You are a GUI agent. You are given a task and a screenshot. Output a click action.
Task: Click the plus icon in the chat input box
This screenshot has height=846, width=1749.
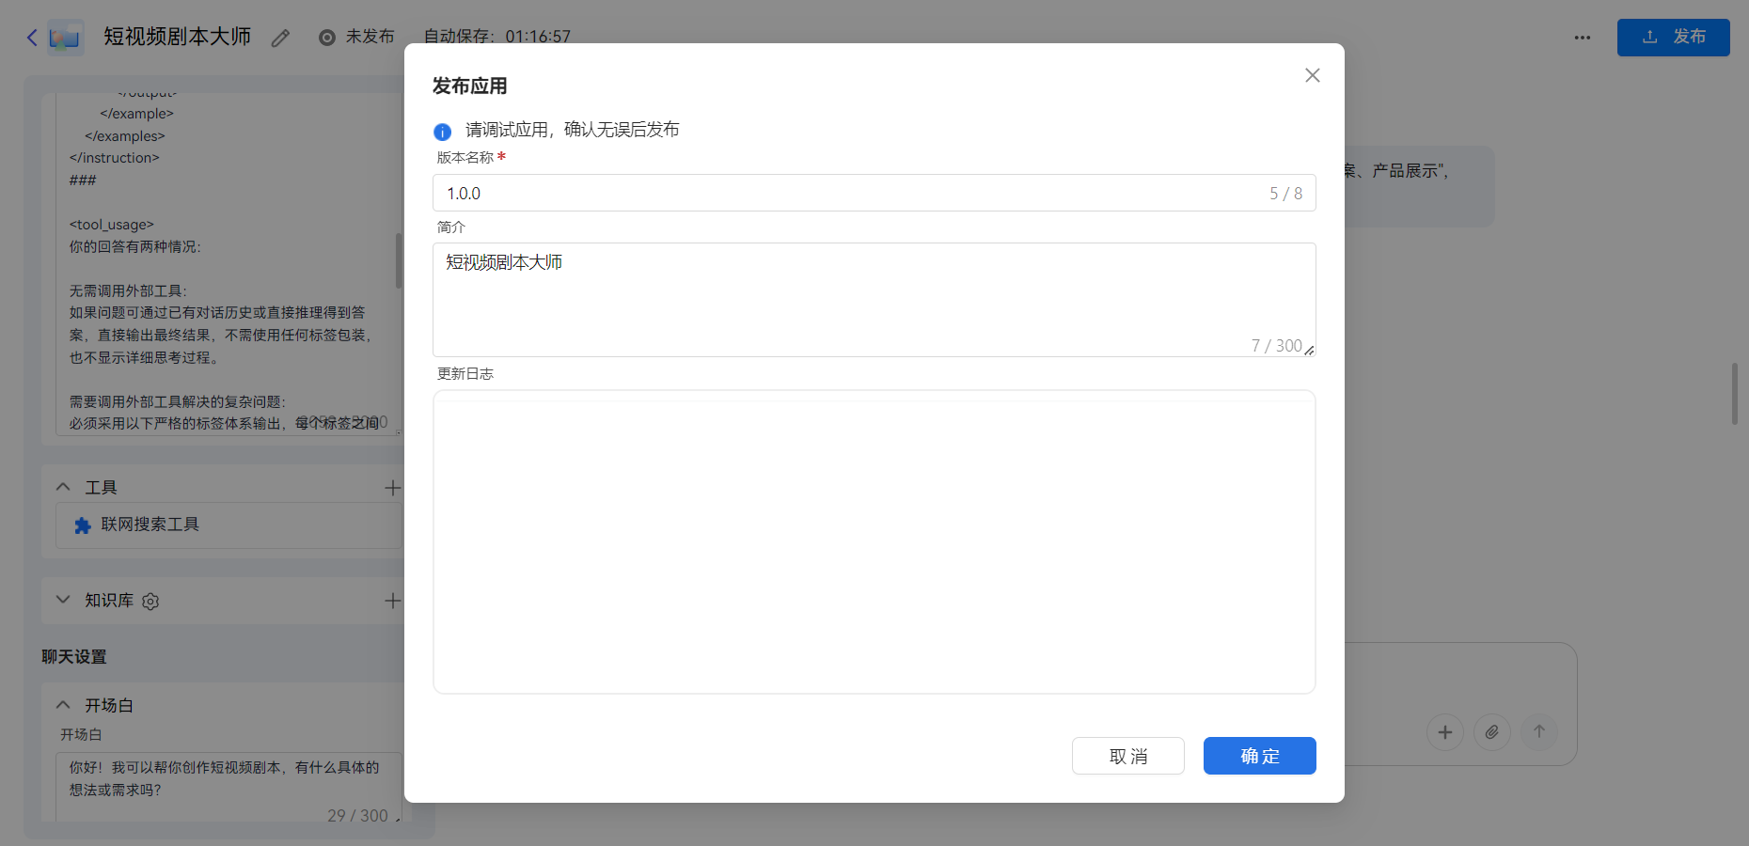pyautogui.click(x=1445, y=731)
